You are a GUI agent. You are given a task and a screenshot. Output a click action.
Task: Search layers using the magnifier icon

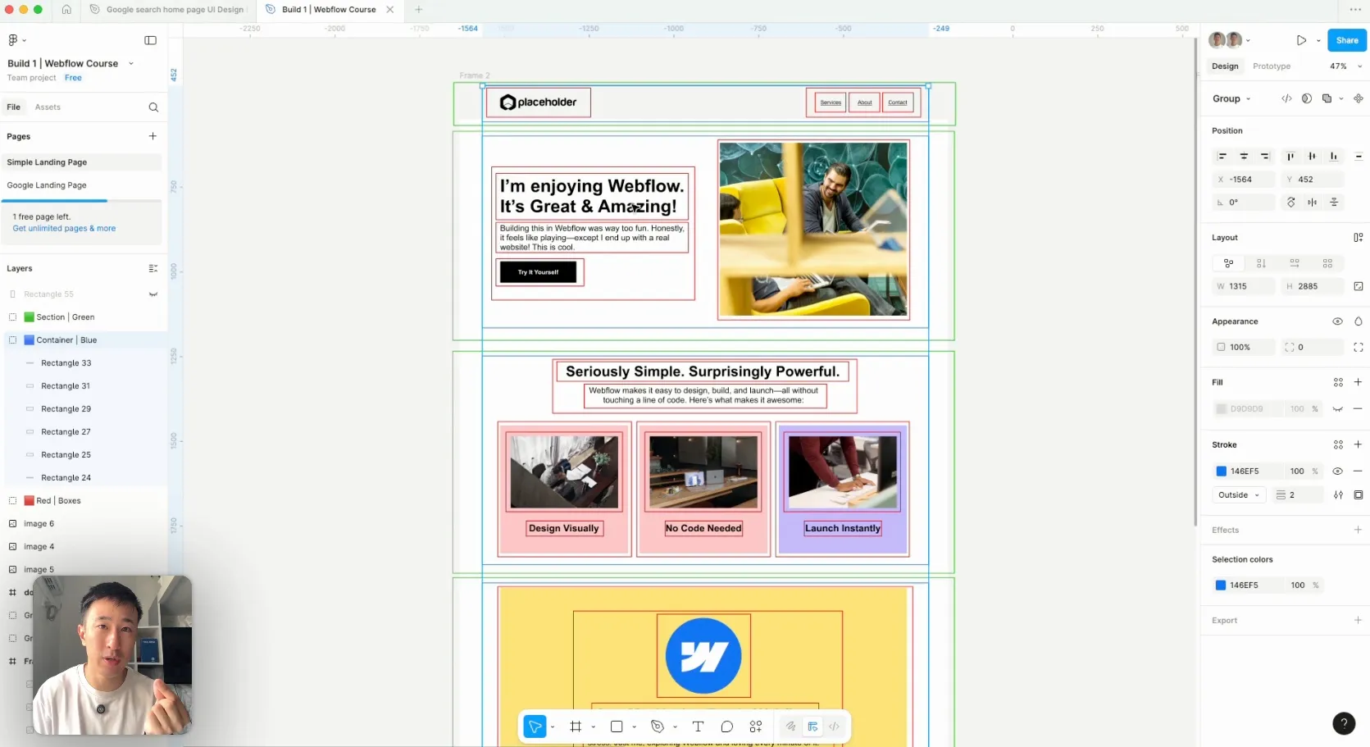[x=153, y=107]
